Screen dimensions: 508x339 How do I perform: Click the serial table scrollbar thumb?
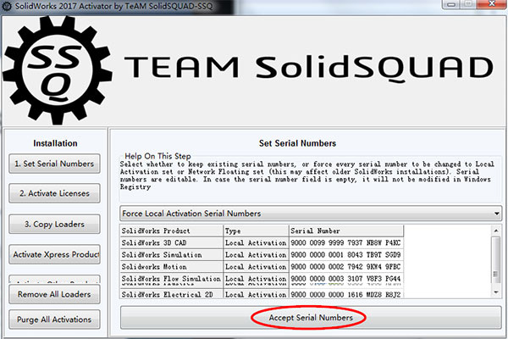496,259
